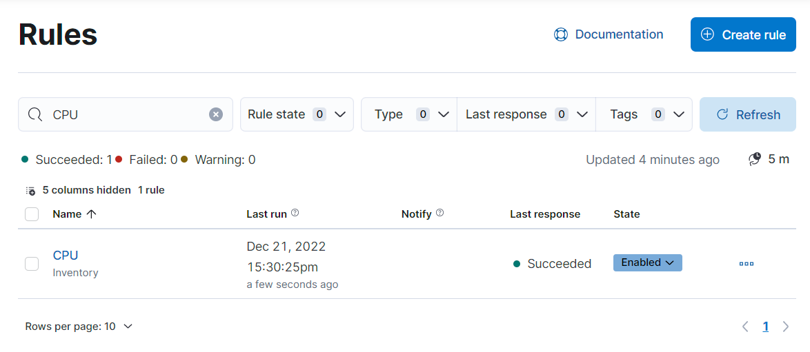Check the CPU rule row checkbox
This screenshot has width=810, height=352.
click(x=32, y=263)
